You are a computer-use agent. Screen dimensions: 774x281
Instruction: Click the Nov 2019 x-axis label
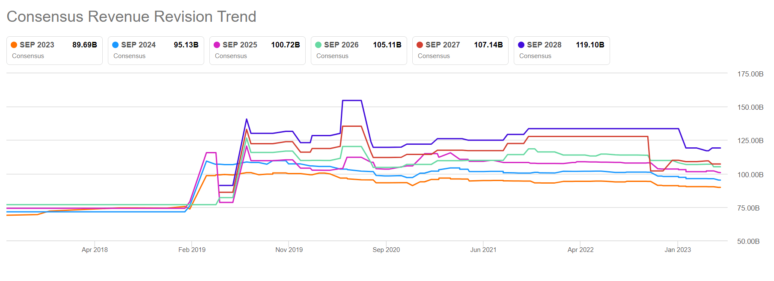[x=289, y=250]
